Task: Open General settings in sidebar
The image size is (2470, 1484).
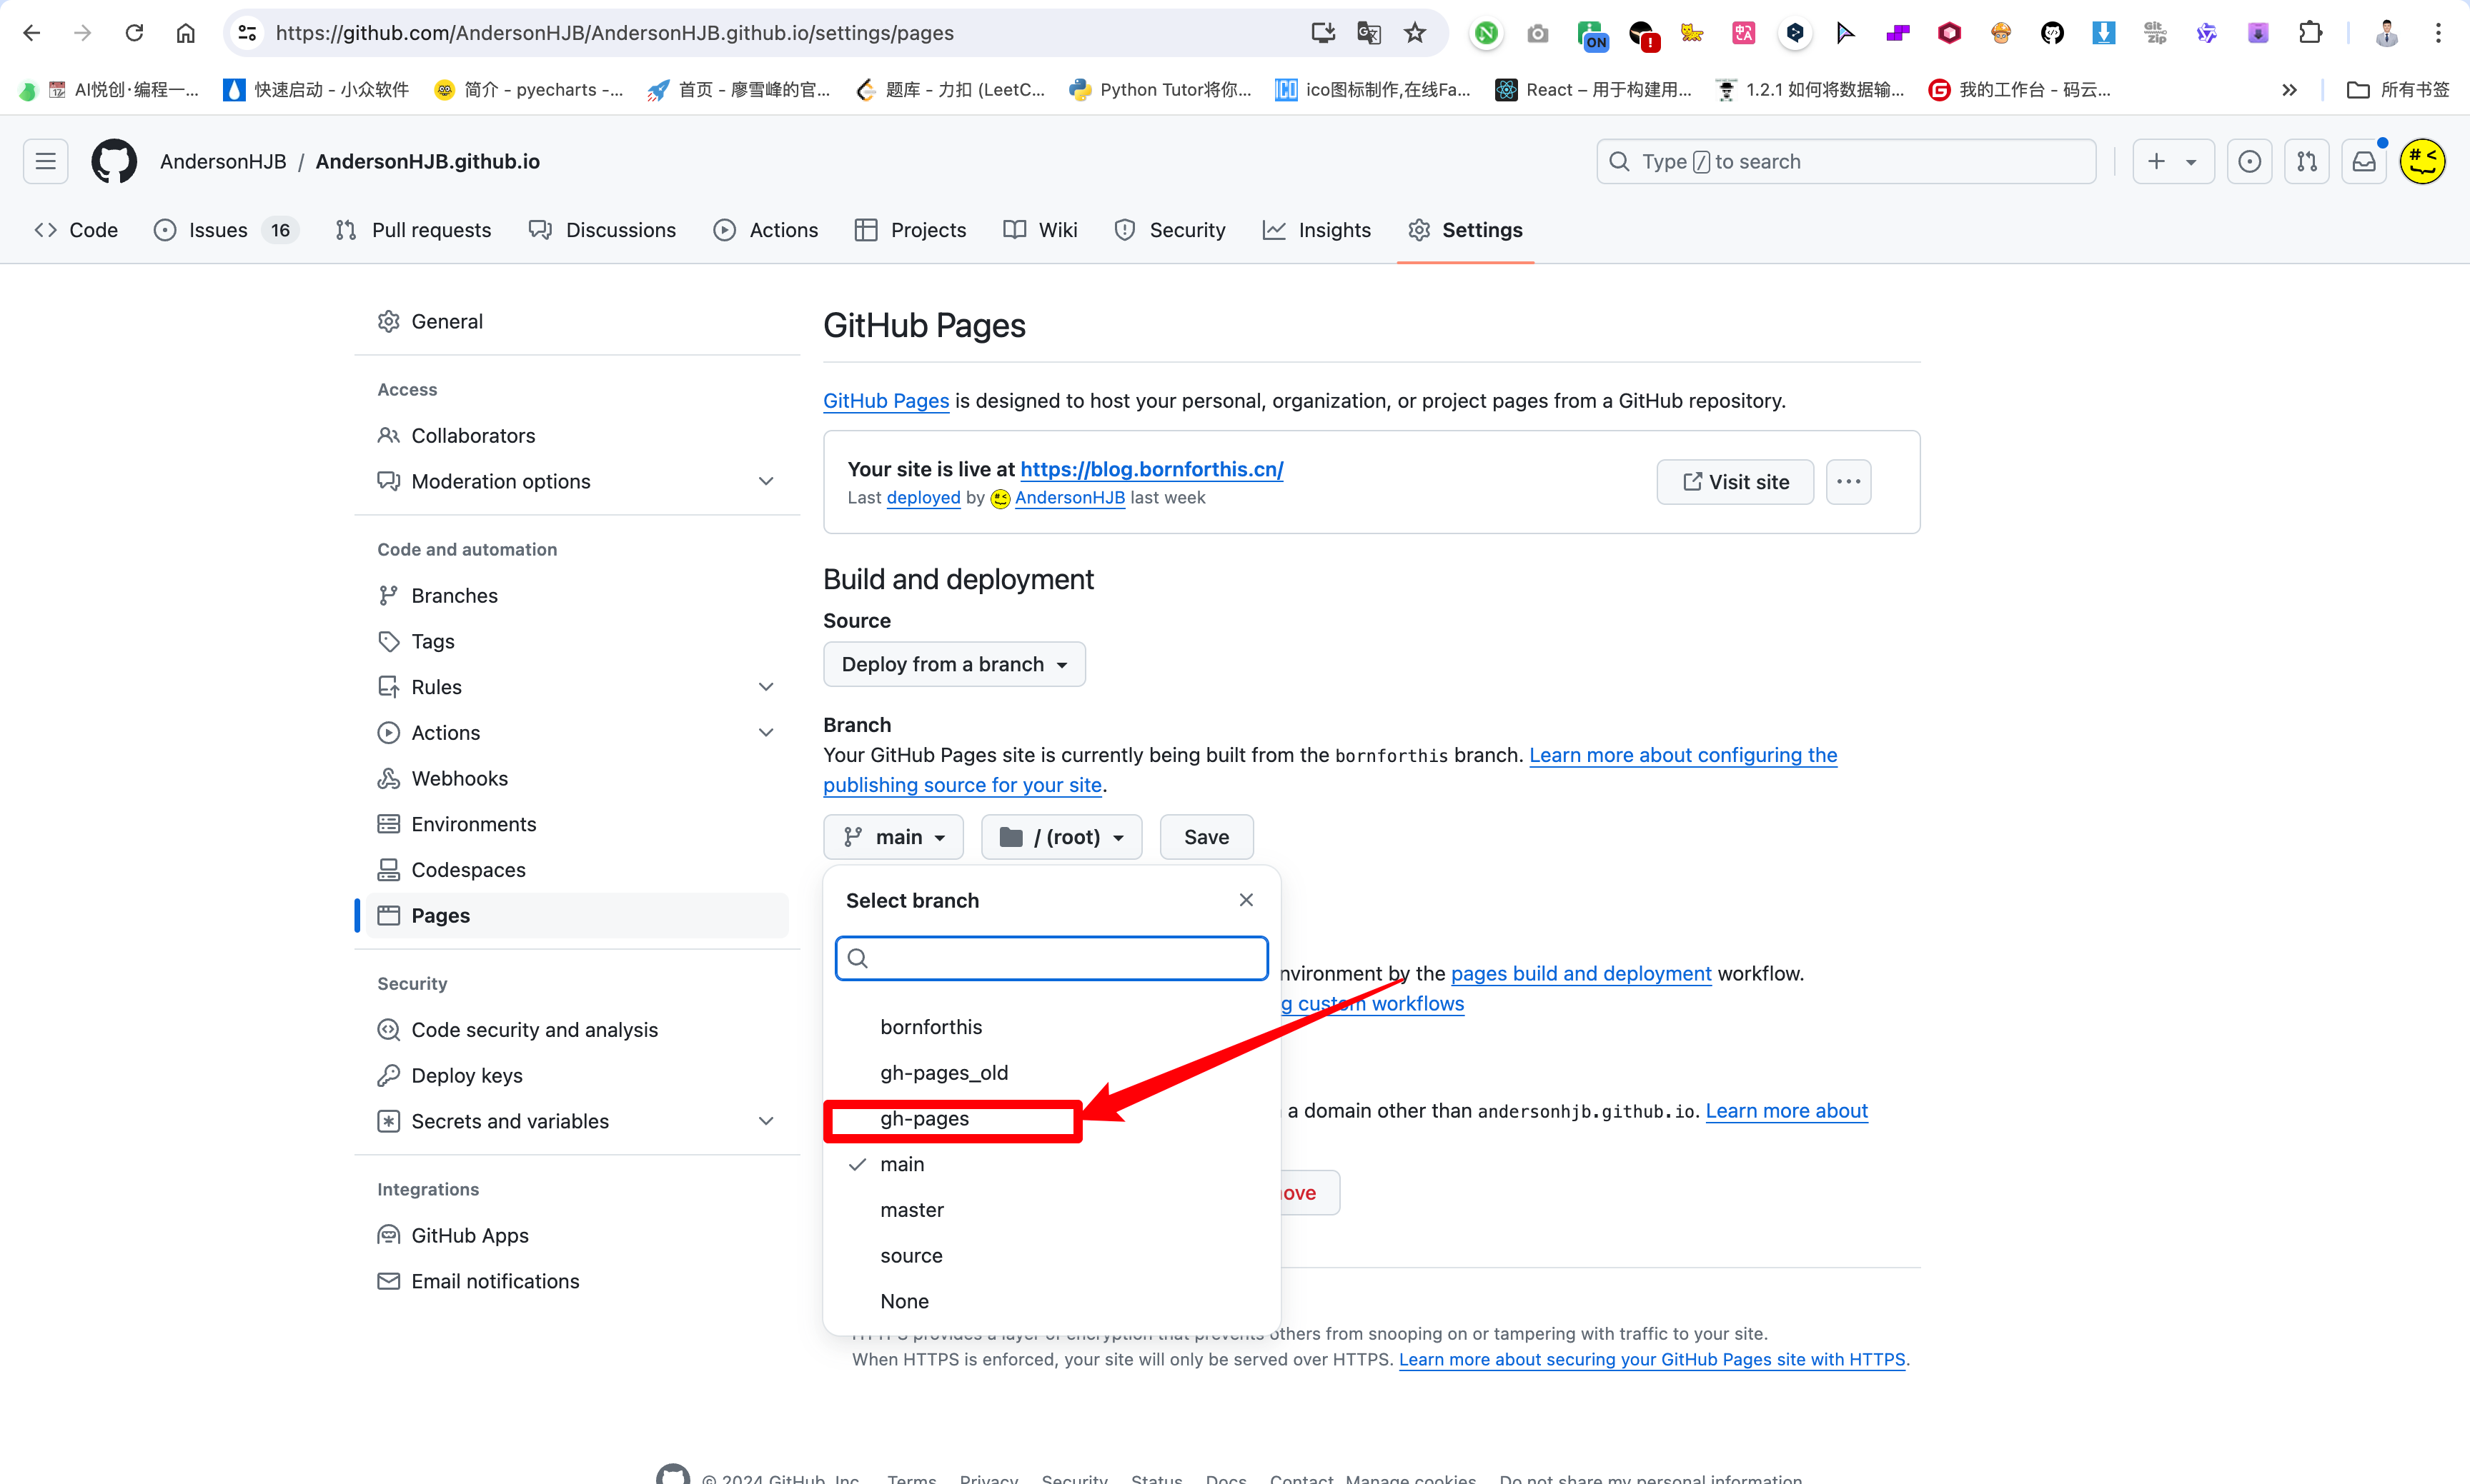Action: point(577,321)
